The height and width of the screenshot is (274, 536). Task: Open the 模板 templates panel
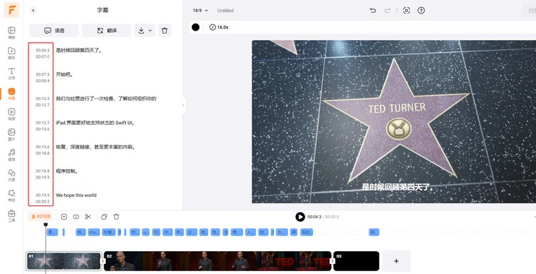pyautogui.click(x=11, y=33)
